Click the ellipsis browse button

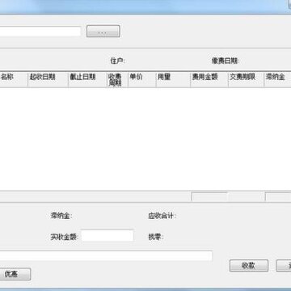pyautogui.click(x=103, y=32)
